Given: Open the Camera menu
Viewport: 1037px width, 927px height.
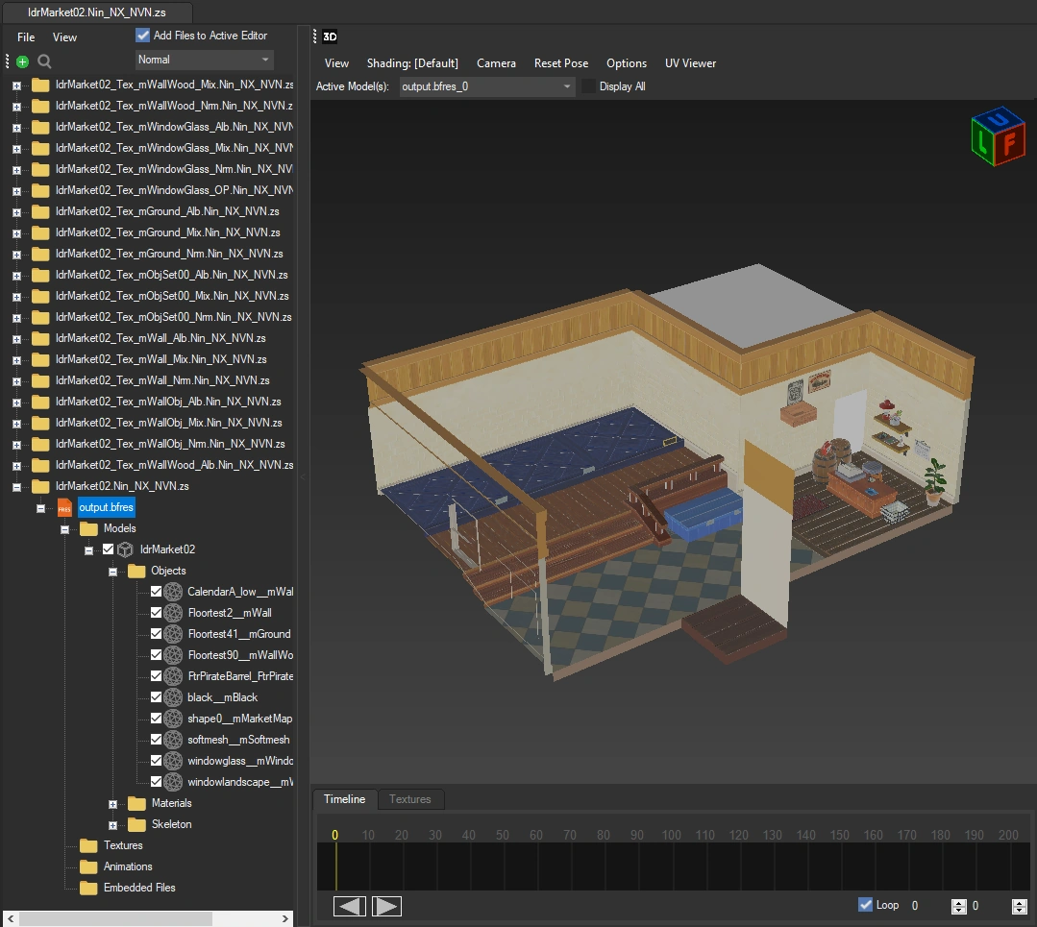Looking at the screenshot, I should tap(496, 63).
